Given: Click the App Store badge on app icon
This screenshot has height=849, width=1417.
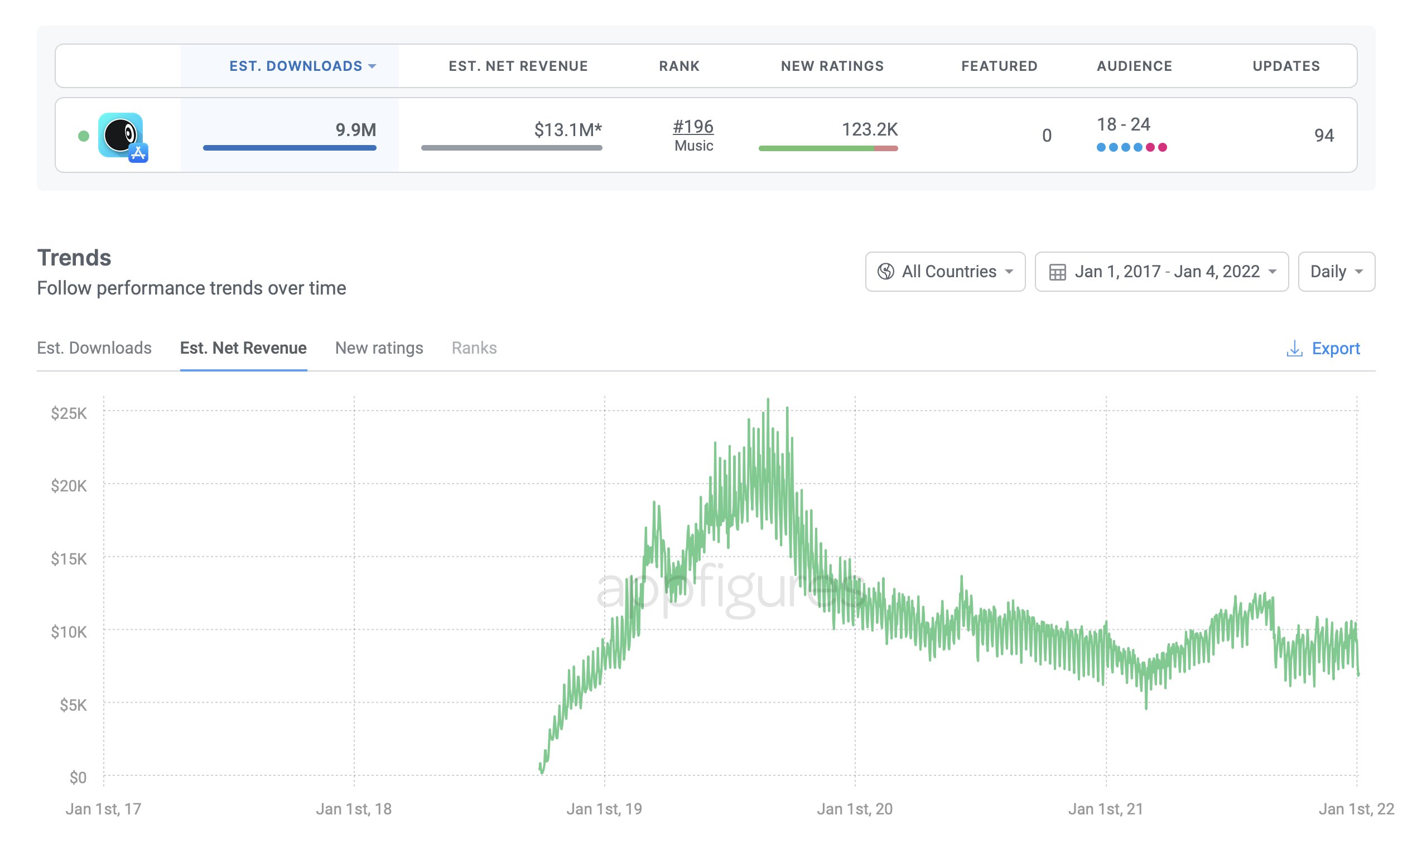Looking at the screenshot, I should pyautogui.click(x=138, y=153).
